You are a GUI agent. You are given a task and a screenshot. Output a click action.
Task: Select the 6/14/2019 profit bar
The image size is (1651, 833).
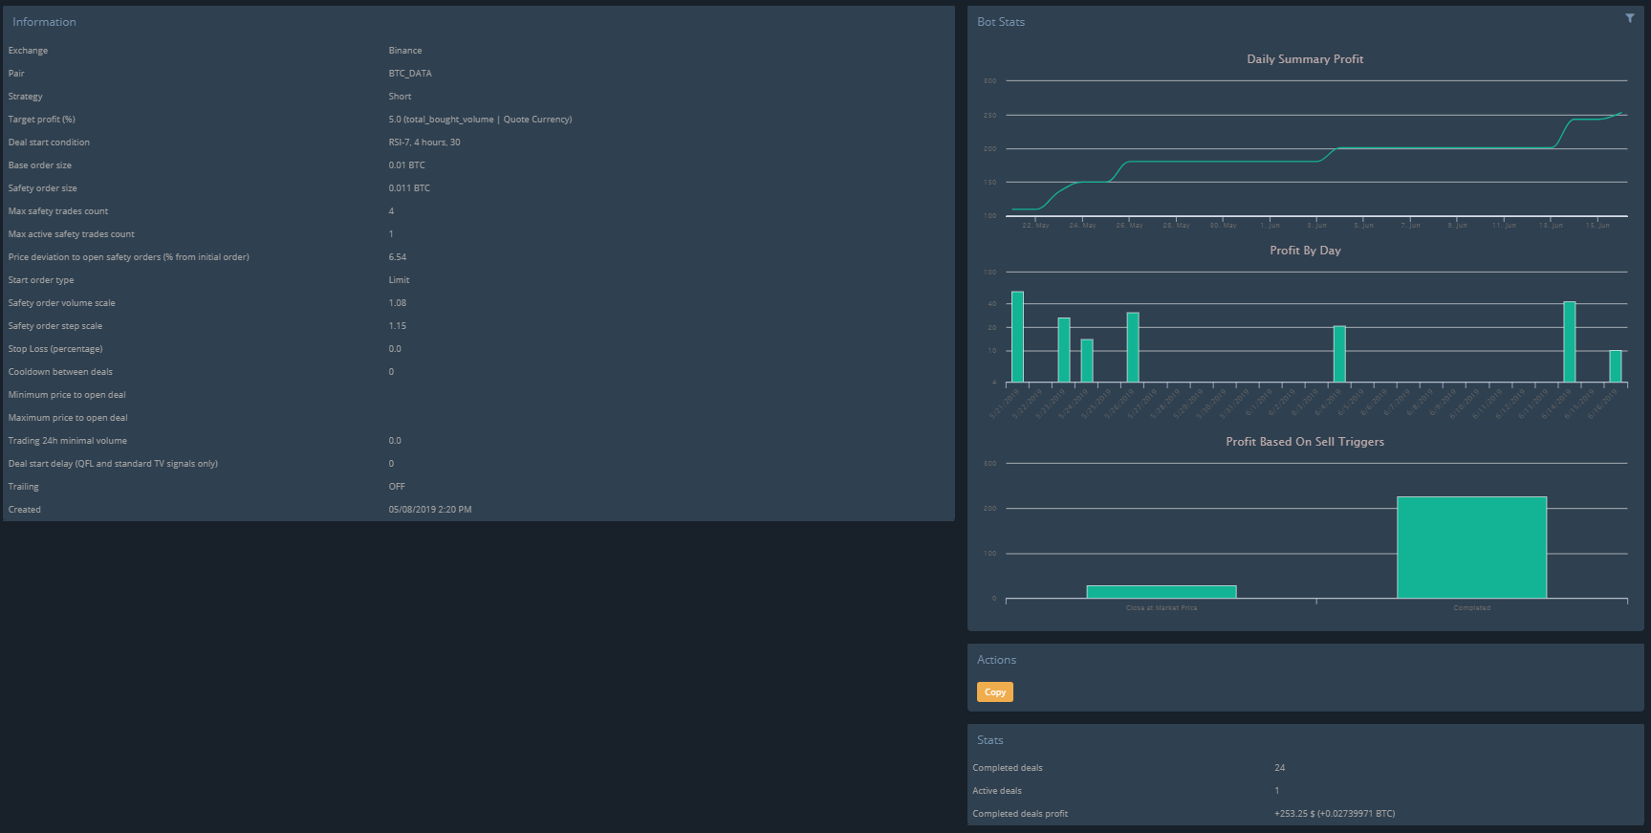(1570, 341)
